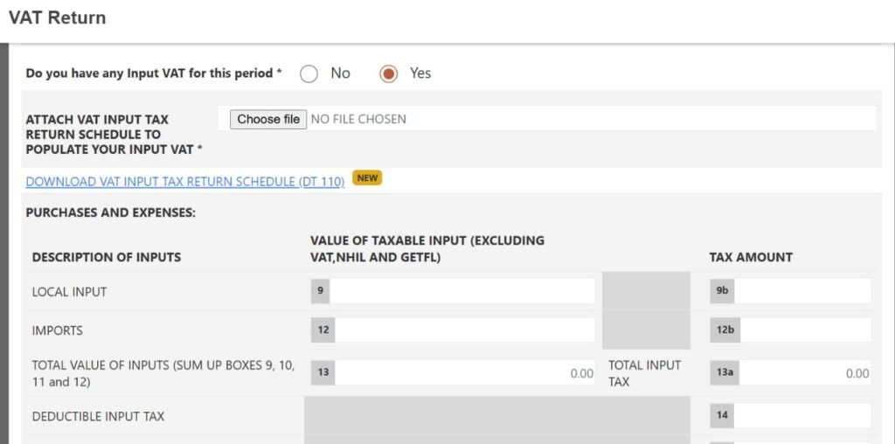
Task: Focus the Imports tax amount field
Action: pyautogui.click(x=805, y=330)
